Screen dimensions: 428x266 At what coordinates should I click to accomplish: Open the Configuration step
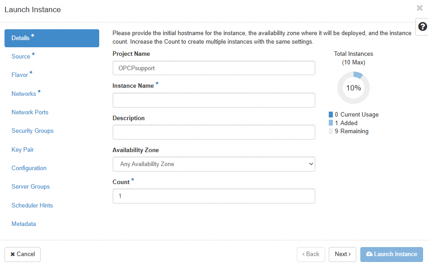point(29,168)
